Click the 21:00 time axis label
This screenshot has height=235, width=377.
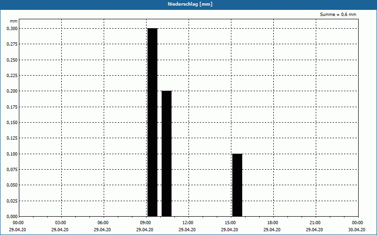pos(316,223)
